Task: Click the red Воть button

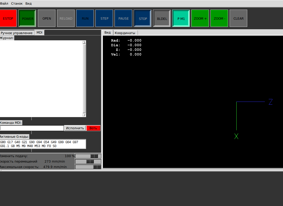Action: coord(93,128)
